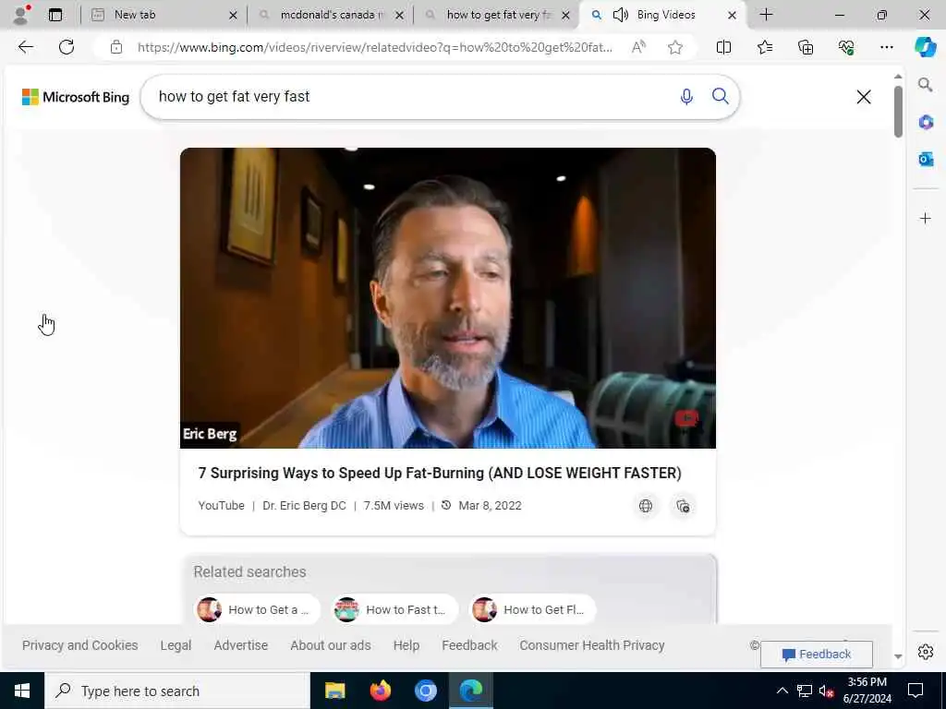This screenshot has height=709, width=946.
Task: Click sidebar search icon
Action: click(x=926, y=85)
